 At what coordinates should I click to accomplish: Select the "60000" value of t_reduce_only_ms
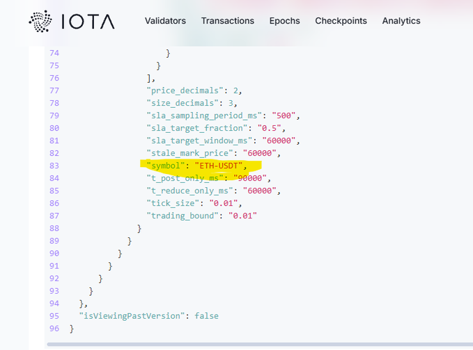pyautogui.click(x=260, y=191)
